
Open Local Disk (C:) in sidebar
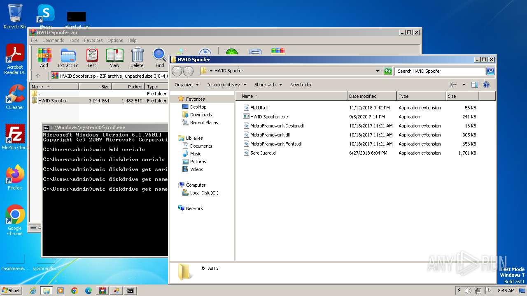pos(204,193)
